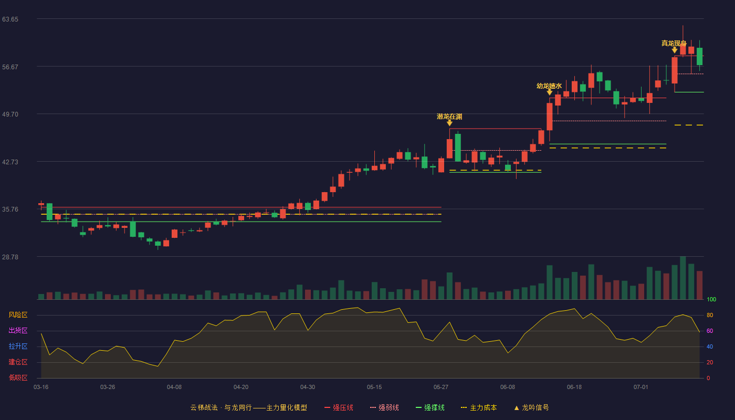The image size is (735, 420).
Task: Click the 03-26 date axis label
Action: coord(108,387)
